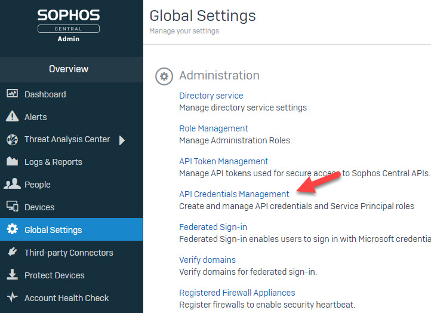The height and width of the screenshot is (313, 431).
Task: Open the Federated Sign-in link
Action: (213, 227)
